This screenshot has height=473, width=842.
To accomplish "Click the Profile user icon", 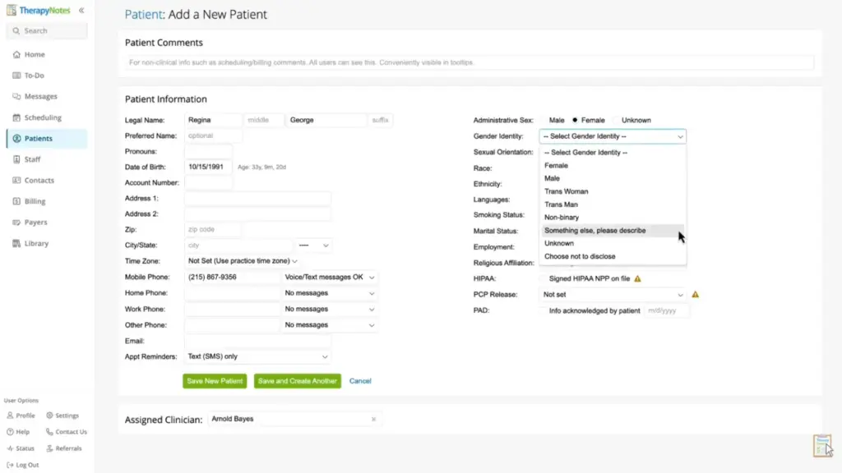I will click(x=10, y=415).
